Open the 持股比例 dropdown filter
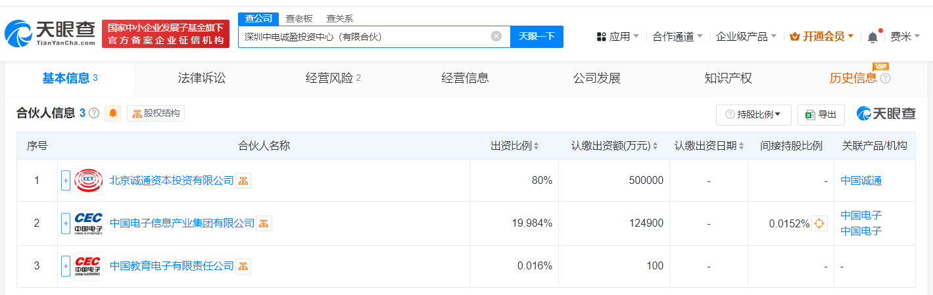933x295 pixels. coord(754,114)
